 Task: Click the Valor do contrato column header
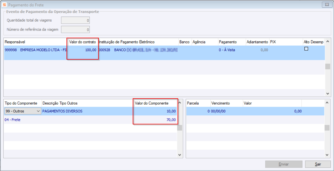[x=83, y=42]
